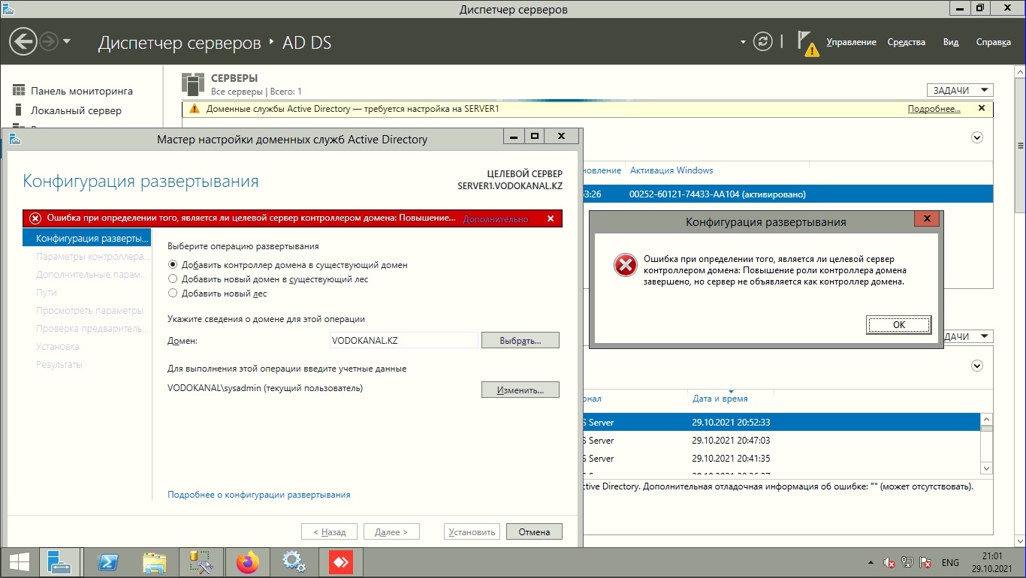
Task: Collapse the events section chevron
Action: [977, 366]
